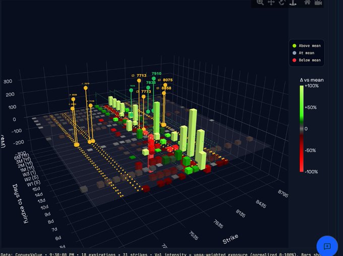Click the yellow 8075 strike marker label
The width and height of the screenshot is (343, 256).
click(x=167, y=80)
